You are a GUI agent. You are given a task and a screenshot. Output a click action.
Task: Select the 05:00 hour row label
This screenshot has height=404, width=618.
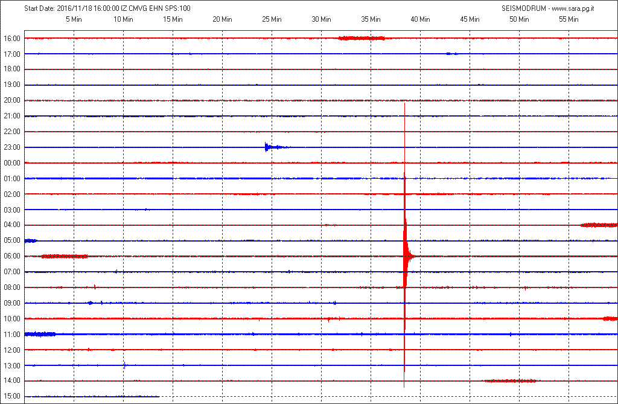[12, 241]
